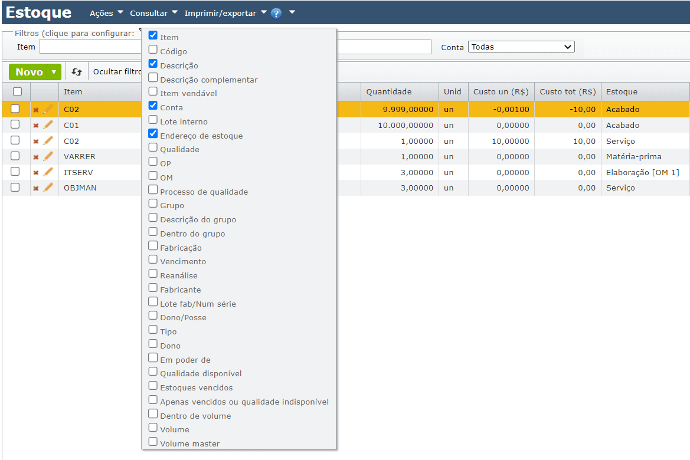690x460 pixels.
Task: Select the checkbox for row VARRER
Action: point(15,156)
